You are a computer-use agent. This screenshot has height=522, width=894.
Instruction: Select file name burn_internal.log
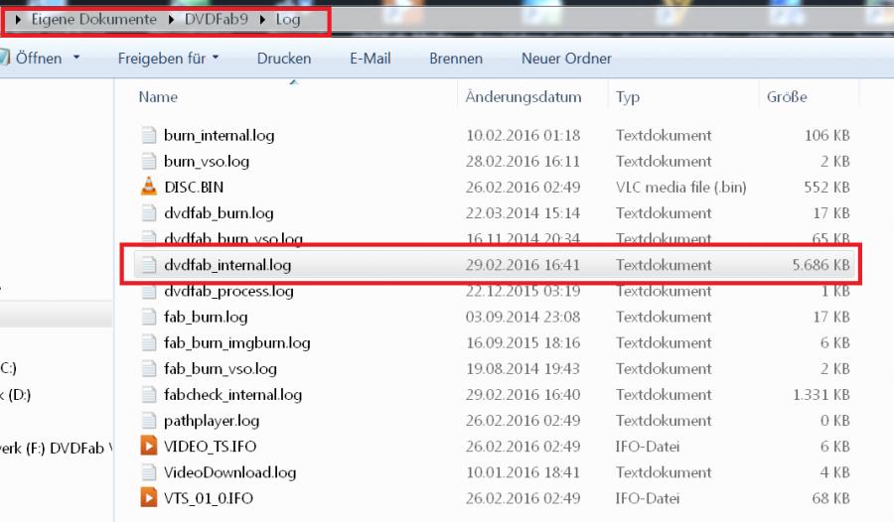click(x=219, y=135)
